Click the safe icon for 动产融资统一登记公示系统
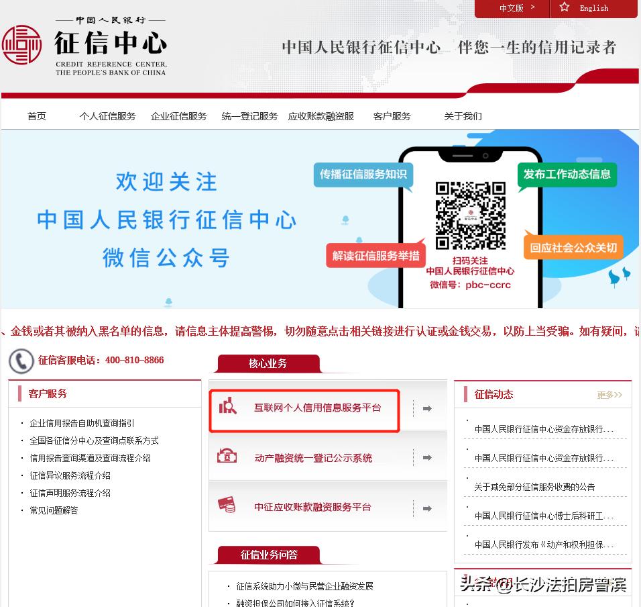The image size is (641, 607). click(x=227, y=457)
